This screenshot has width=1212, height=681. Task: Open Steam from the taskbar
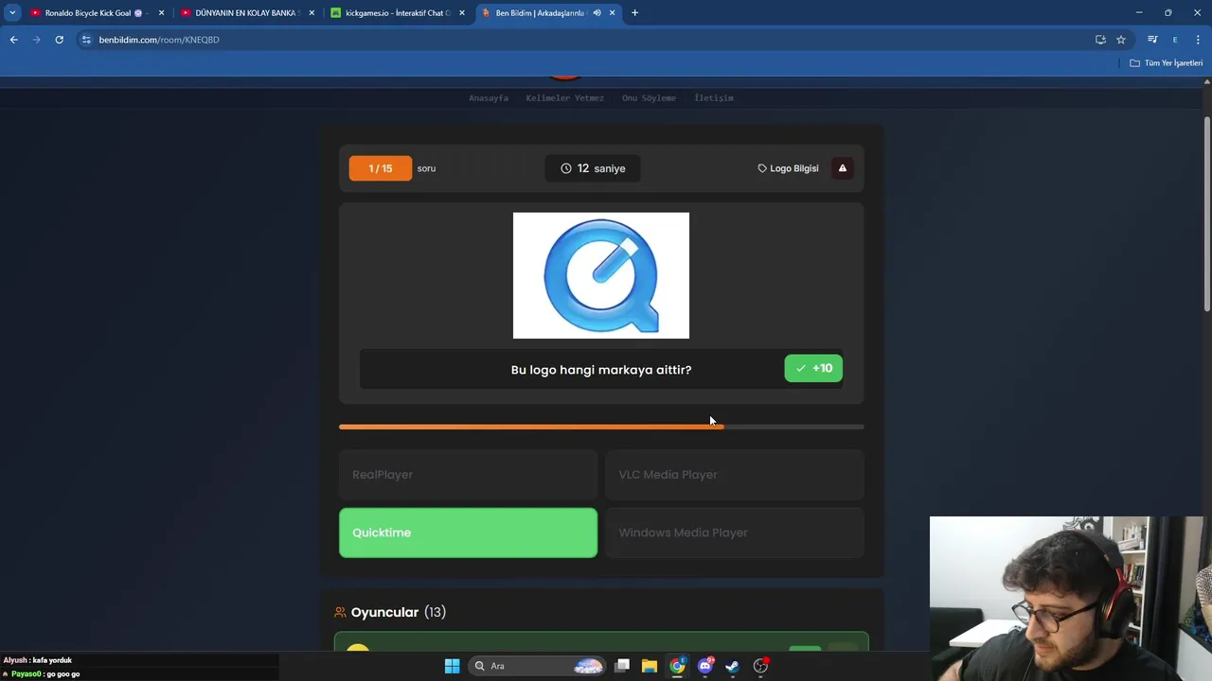(732, 666)
